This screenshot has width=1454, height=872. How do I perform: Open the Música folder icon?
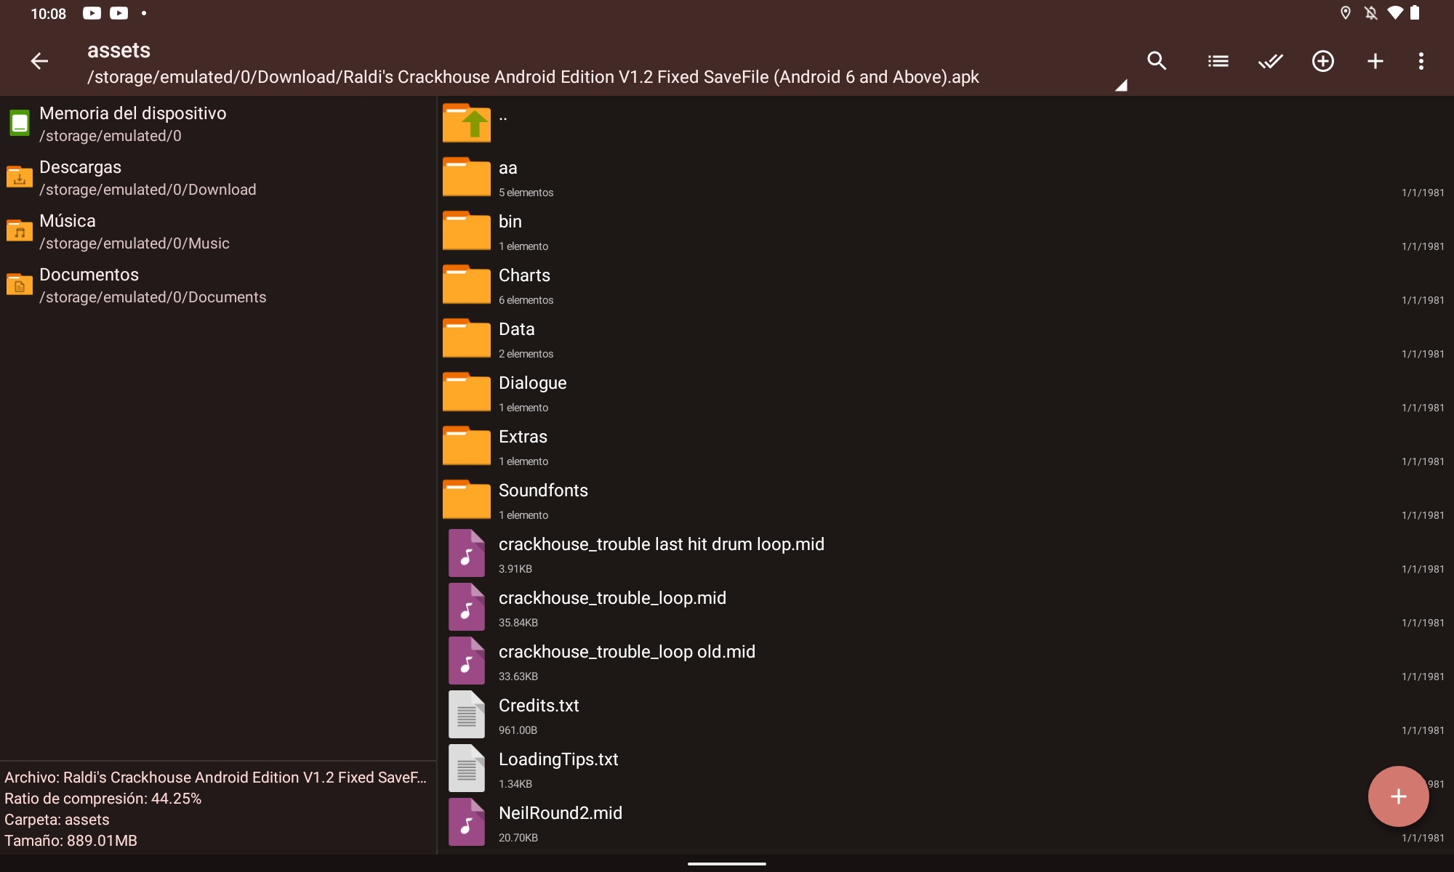coord(20,230)
